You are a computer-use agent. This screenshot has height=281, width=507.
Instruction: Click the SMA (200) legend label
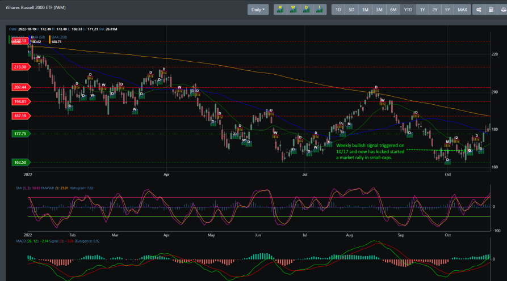point(59,37)
